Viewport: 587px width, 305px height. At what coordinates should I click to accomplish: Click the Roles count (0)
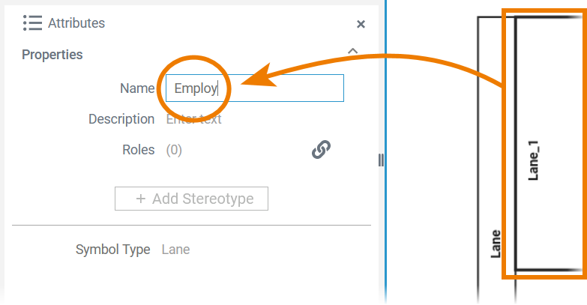174,150
